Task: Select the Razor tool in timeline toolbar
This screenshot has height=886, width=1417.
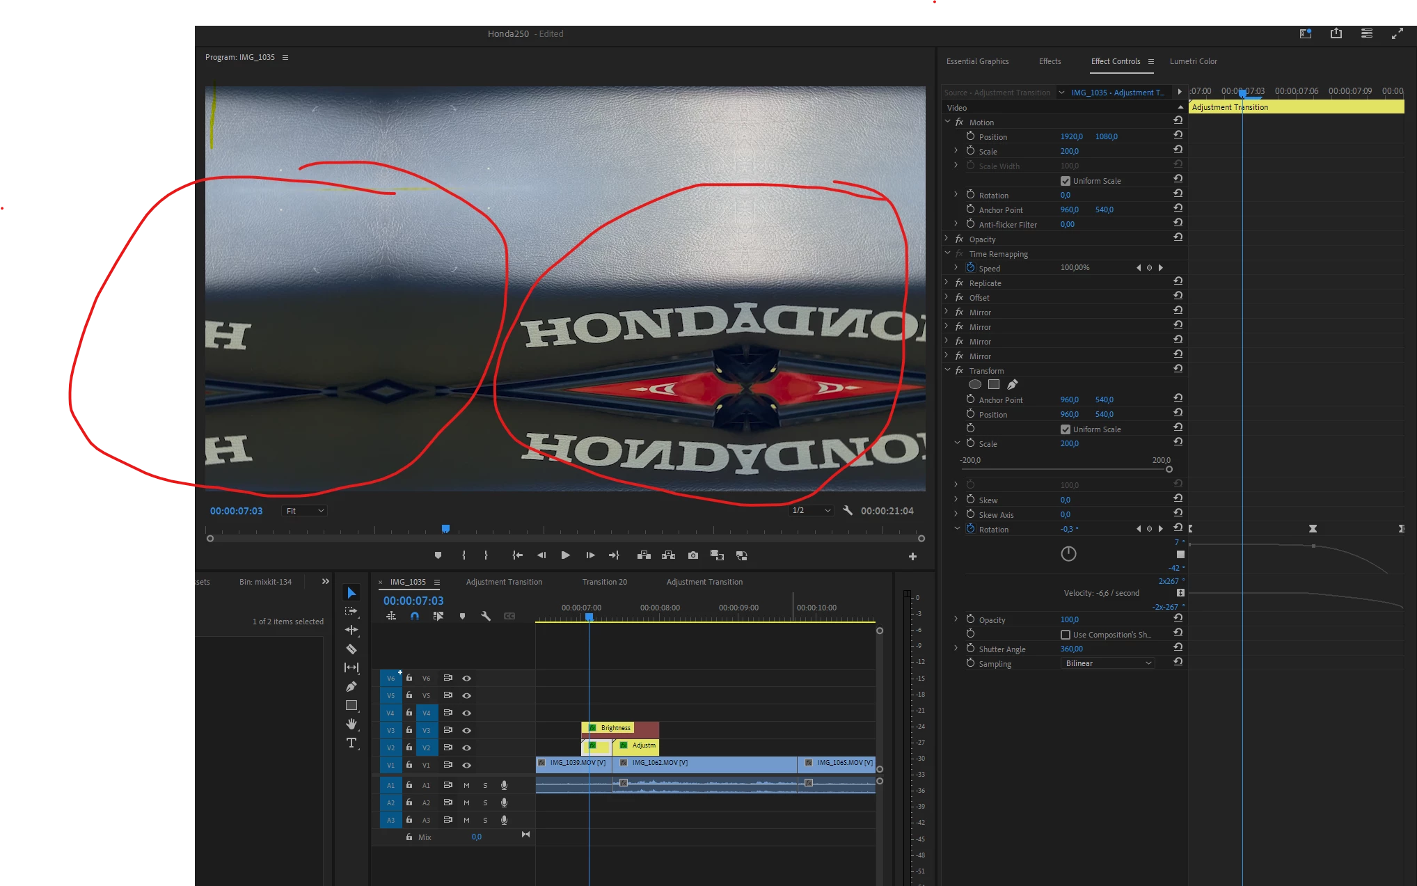Action: coord(351,649)
